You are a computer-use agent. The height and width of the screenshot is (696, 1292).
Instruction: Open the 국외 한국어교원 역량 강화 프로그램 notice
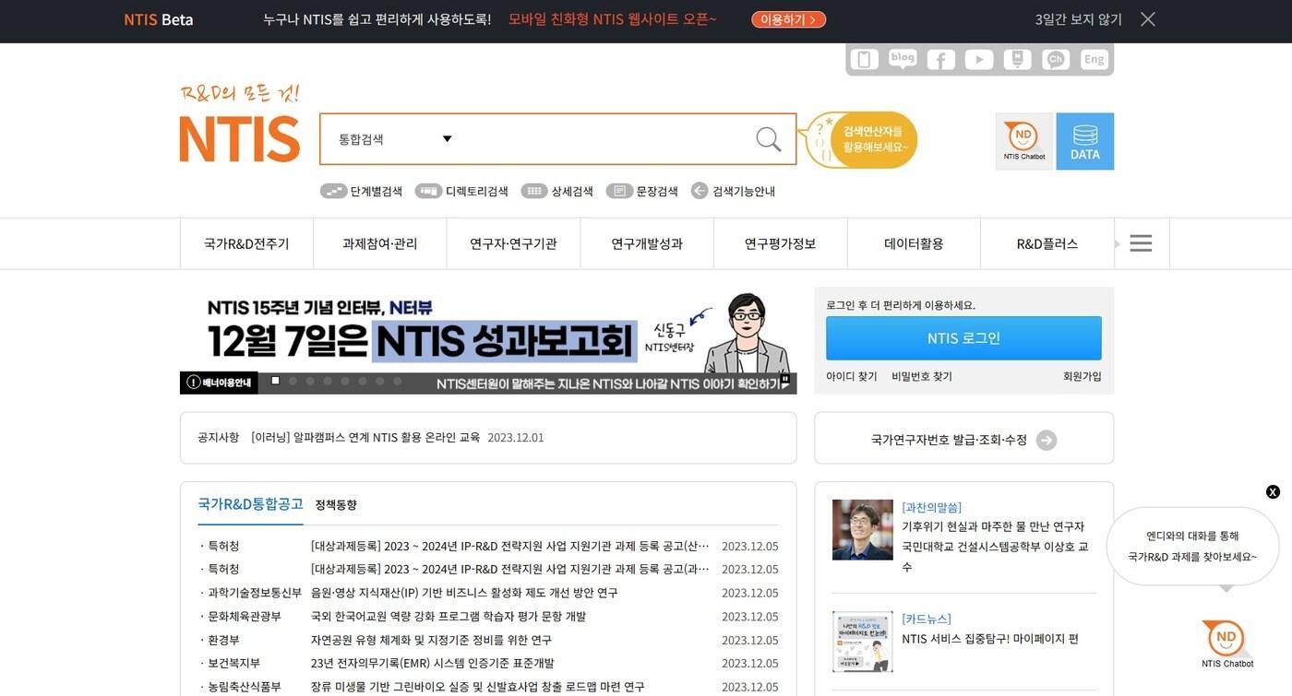tap(449, 616)
